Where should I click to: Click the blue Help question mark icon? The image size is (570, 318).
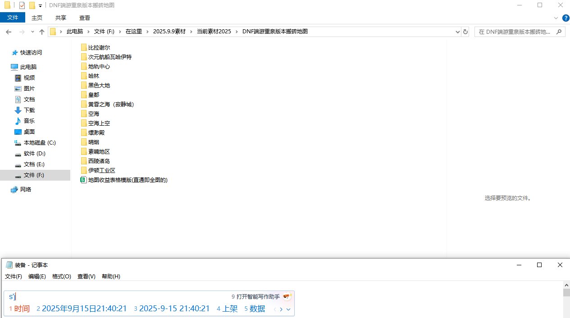tap(565, 18)
